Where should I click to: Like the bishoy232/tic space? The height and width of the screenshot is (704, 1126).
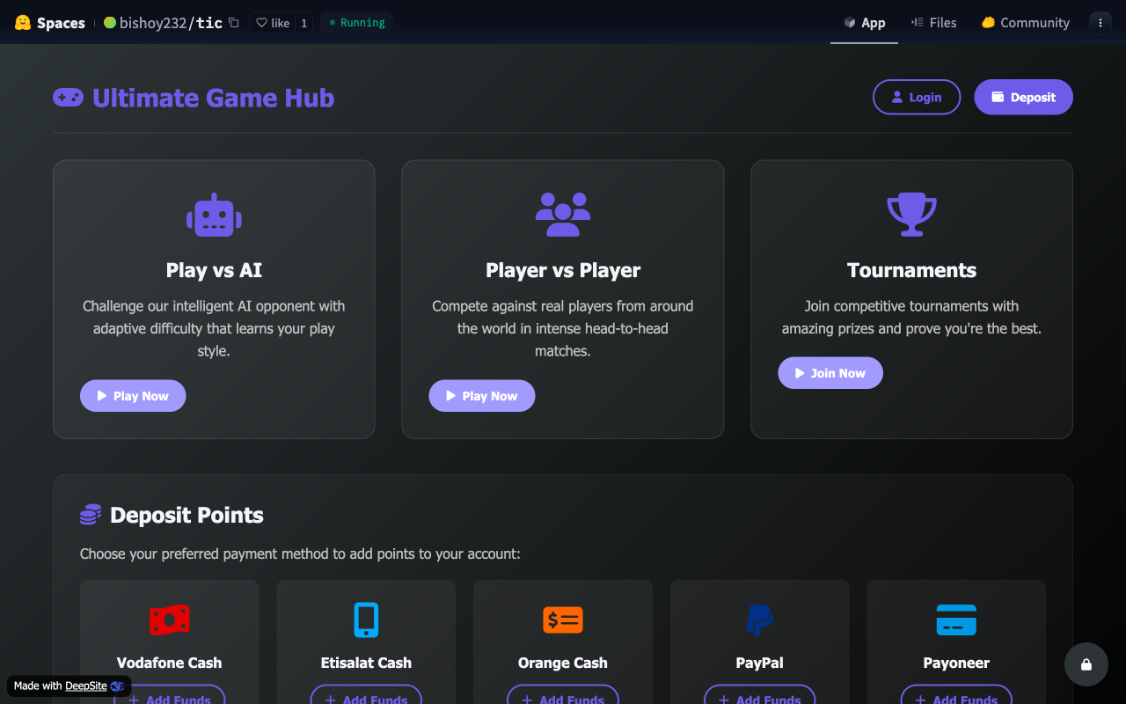[272, 23]
